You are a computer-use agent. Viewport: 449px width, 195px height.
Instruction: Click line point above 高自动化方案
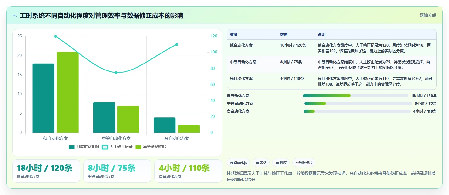tap(177, 44)
